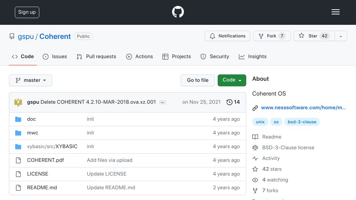Click the Star count badge 42

[324, 36]
